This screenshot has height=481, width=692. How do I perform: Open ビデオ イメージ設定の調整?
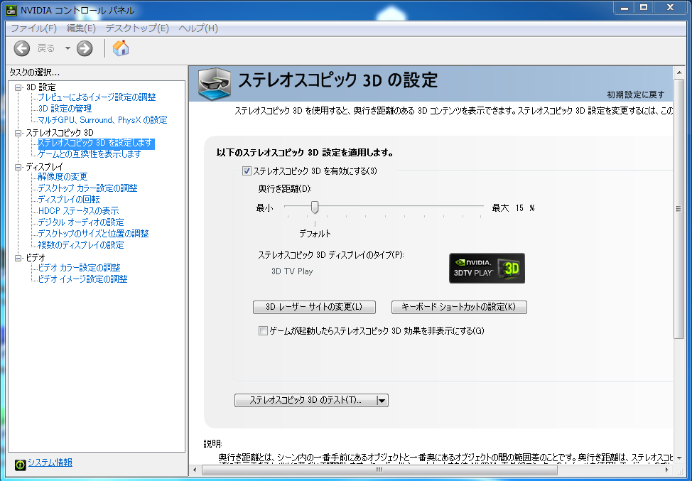pos(82,279)
